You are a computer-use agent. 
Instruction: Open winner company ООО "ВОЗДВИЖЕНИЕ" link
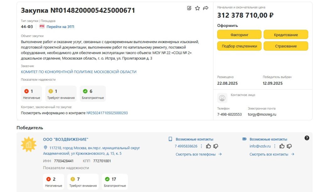(66, 139)
